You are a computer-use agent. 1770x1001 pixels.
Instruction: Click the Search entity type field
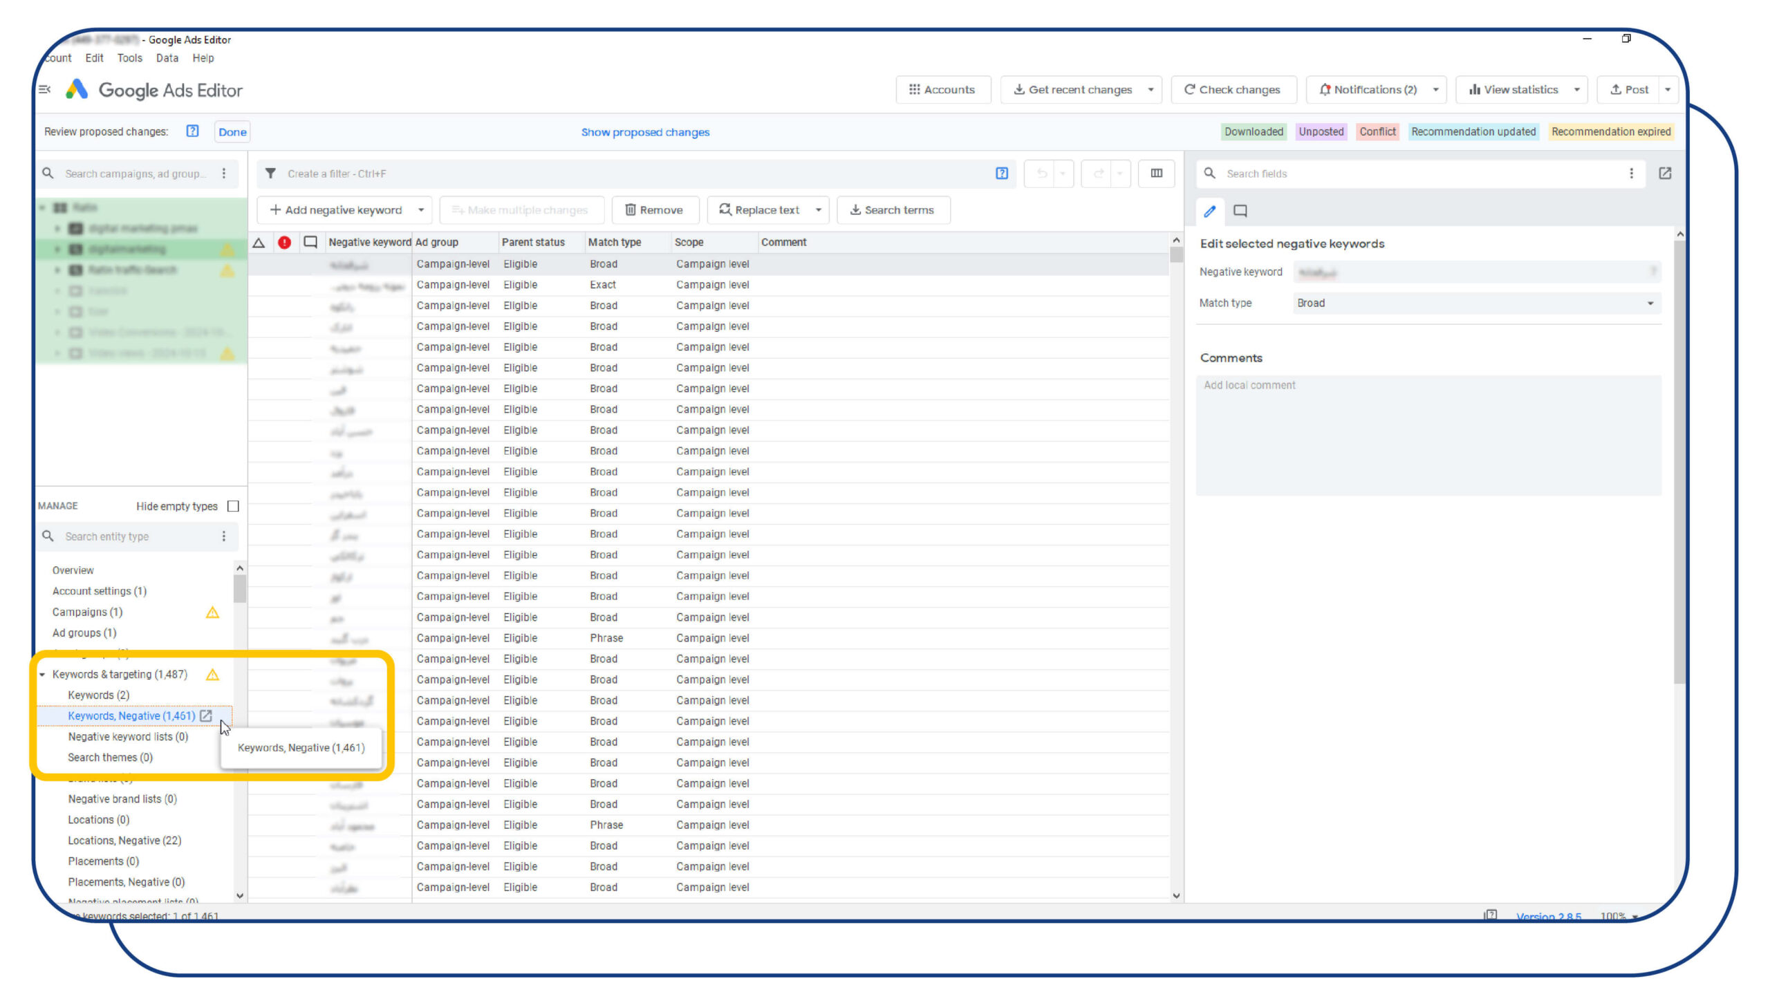[135, 536]
